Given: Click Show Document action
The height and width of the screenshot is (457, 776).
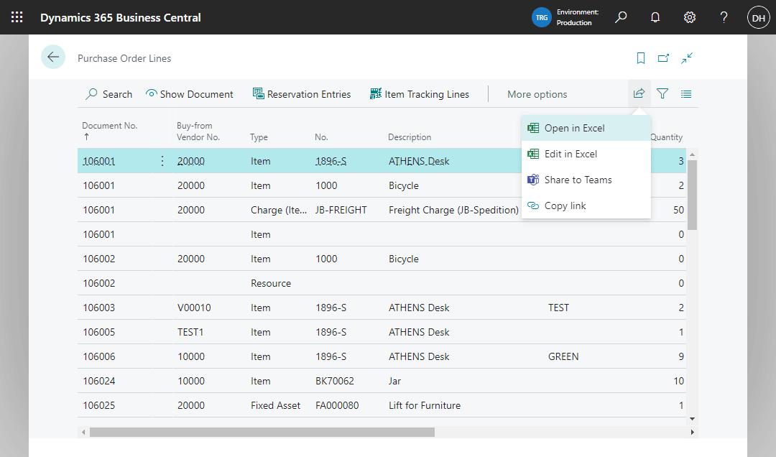Looking at the screenshot, I should tap(190, 94).
